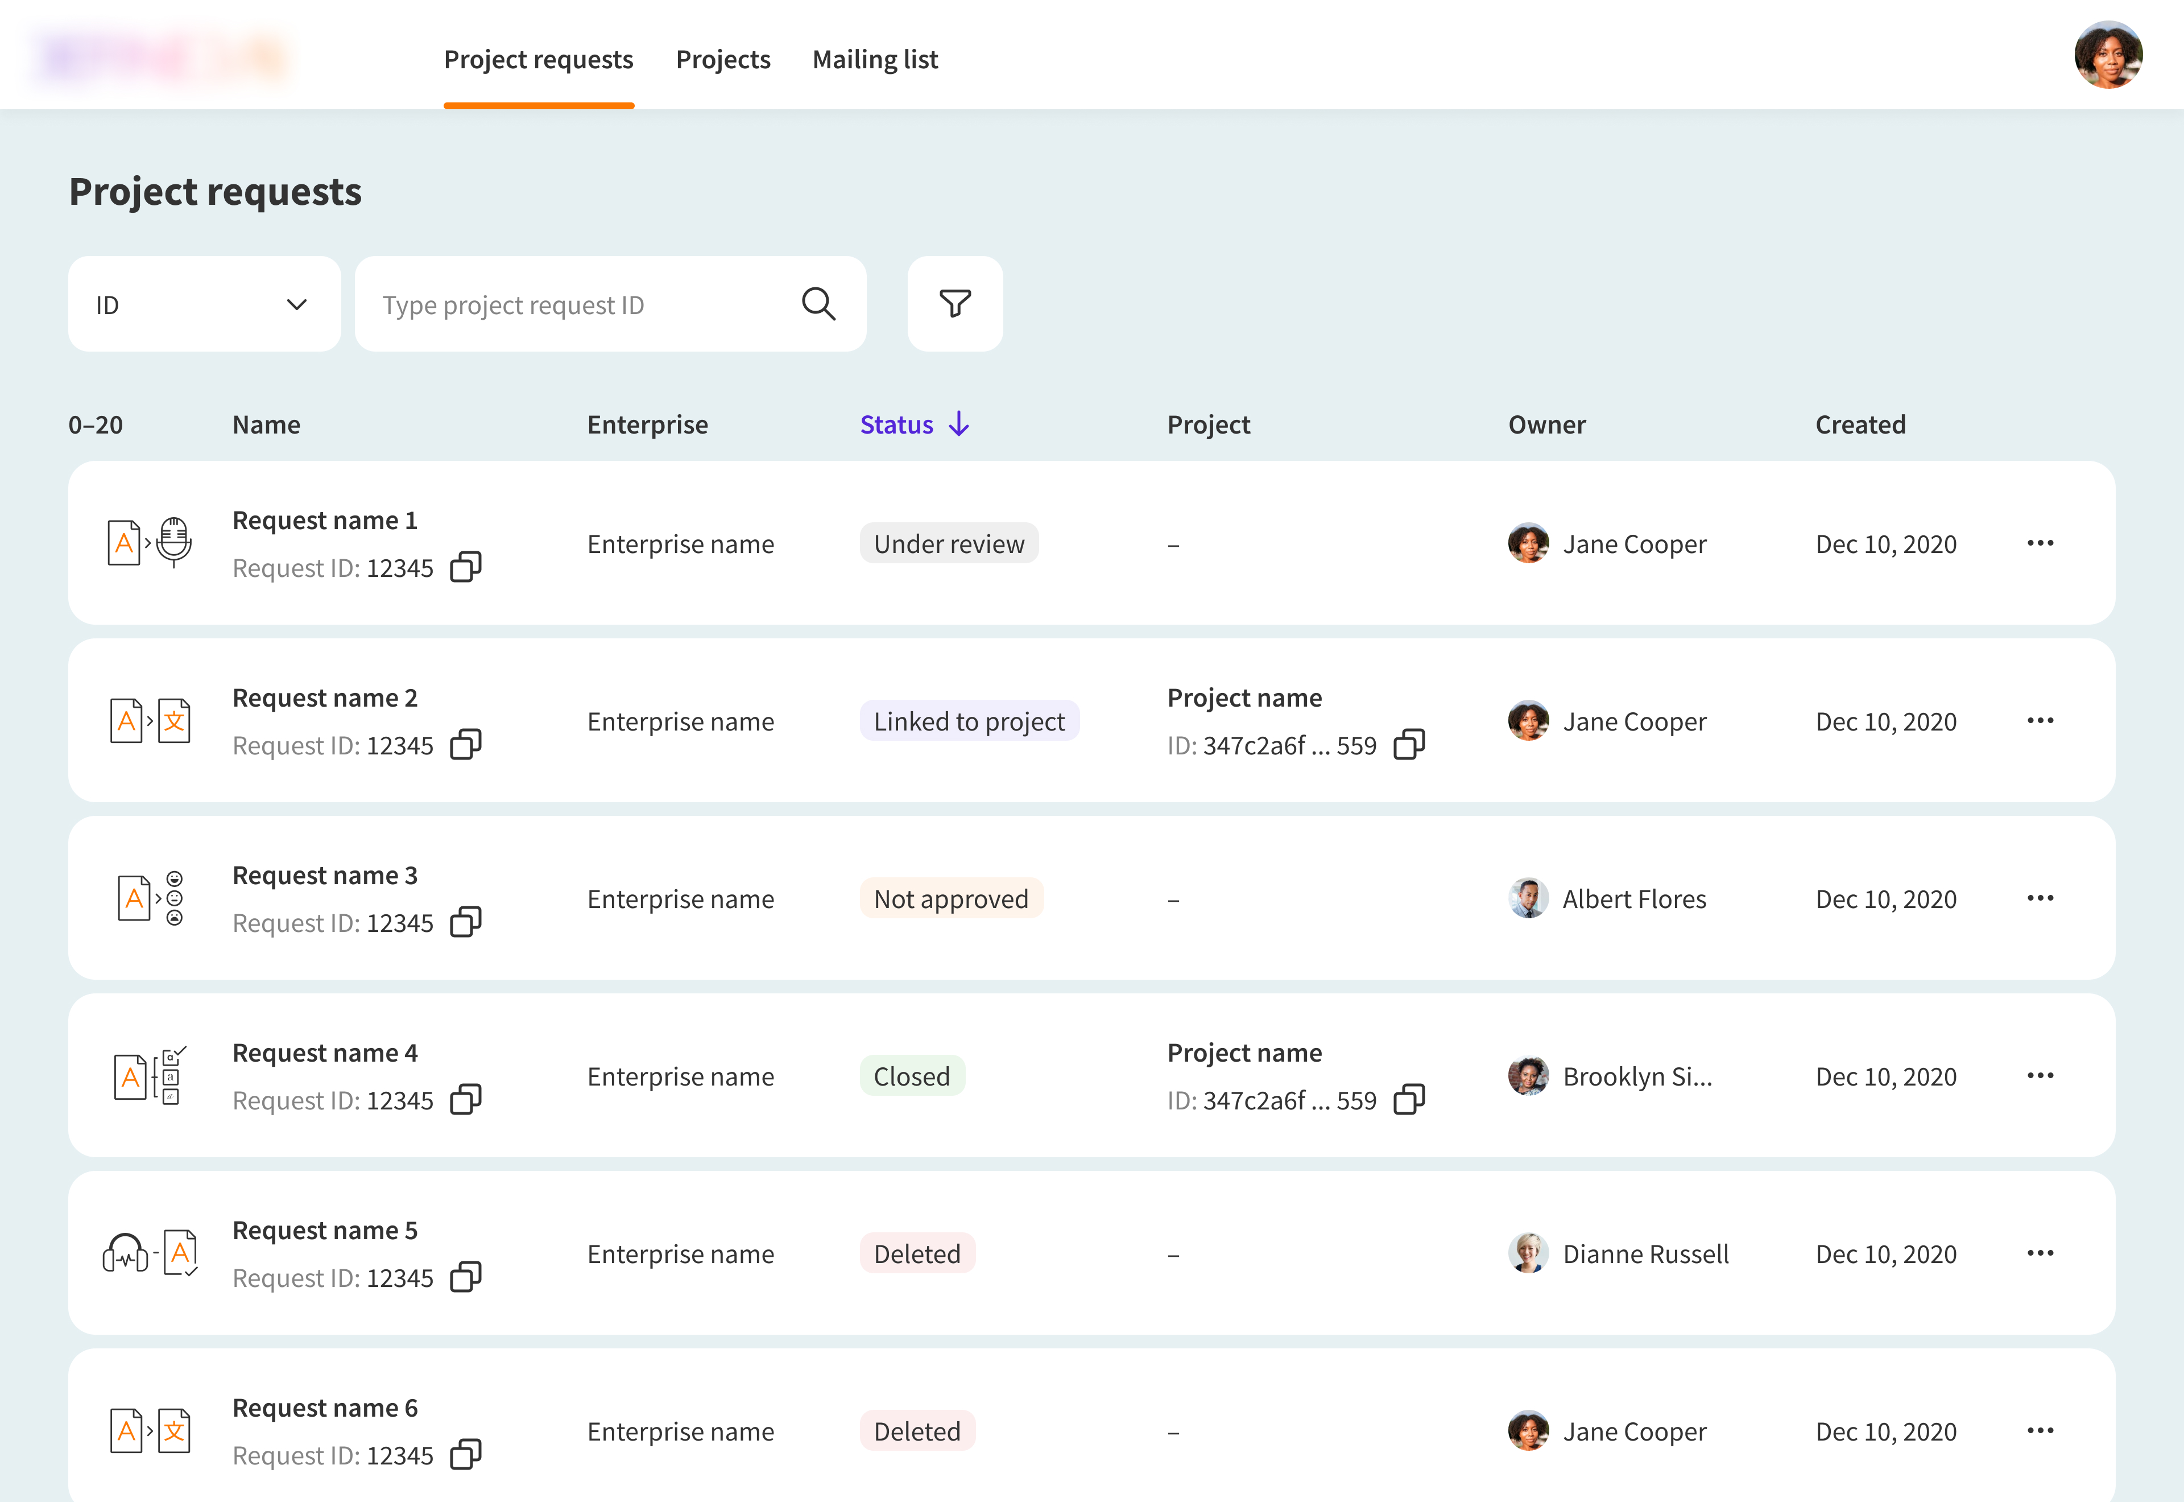Click the filter funnel icon
The height and width of the screenshot is (1502, 2184).
(955, 304)
